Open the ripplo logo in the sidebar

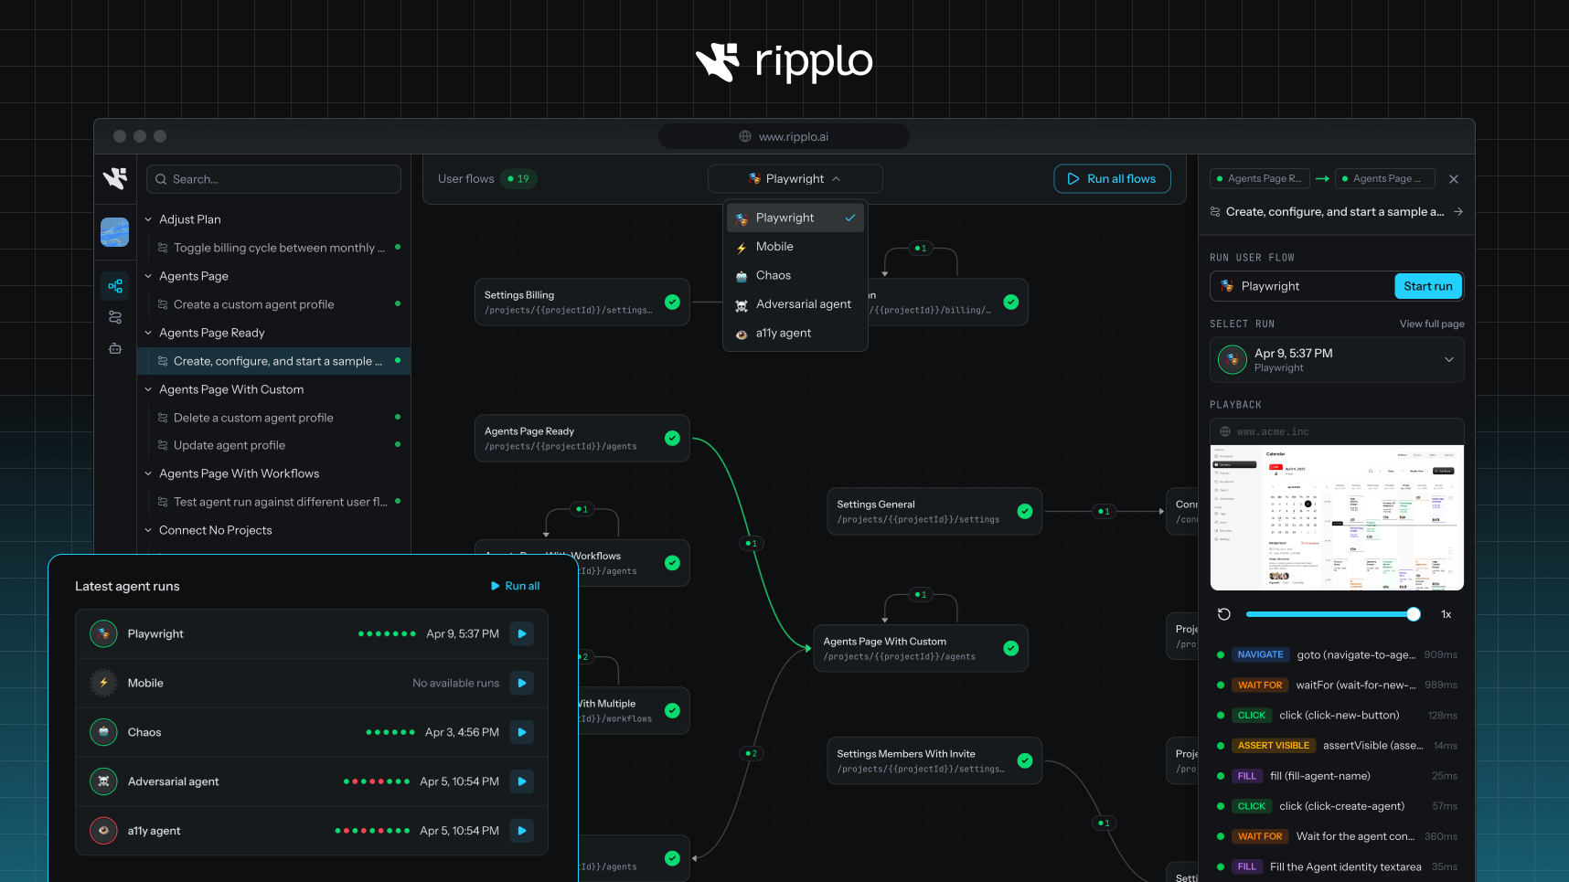coord(115,179)
